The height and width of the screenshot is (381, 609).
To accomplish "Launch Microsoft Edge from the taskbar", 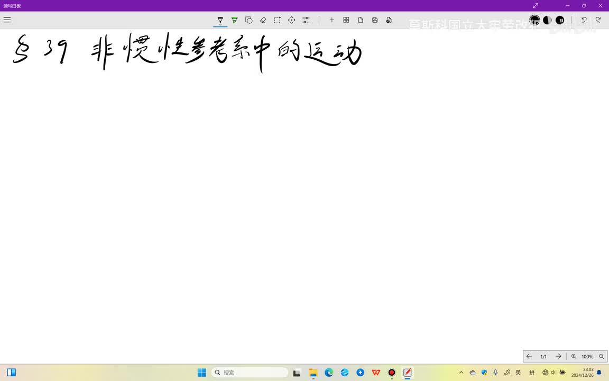I will pos(329,373).
